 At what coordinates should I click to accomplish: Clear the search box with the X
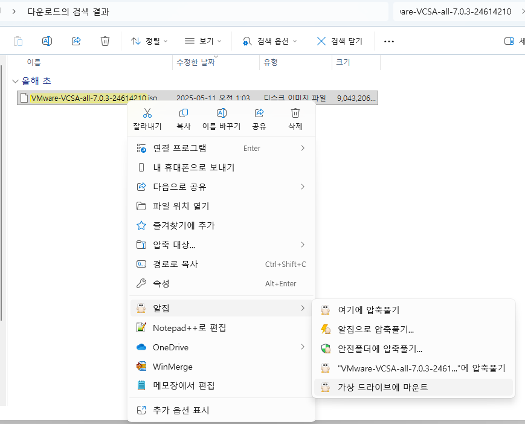click(x=523, y=11)
